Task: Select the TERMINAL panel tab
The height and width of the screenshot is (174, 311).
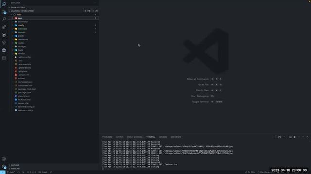Action: 151,137
